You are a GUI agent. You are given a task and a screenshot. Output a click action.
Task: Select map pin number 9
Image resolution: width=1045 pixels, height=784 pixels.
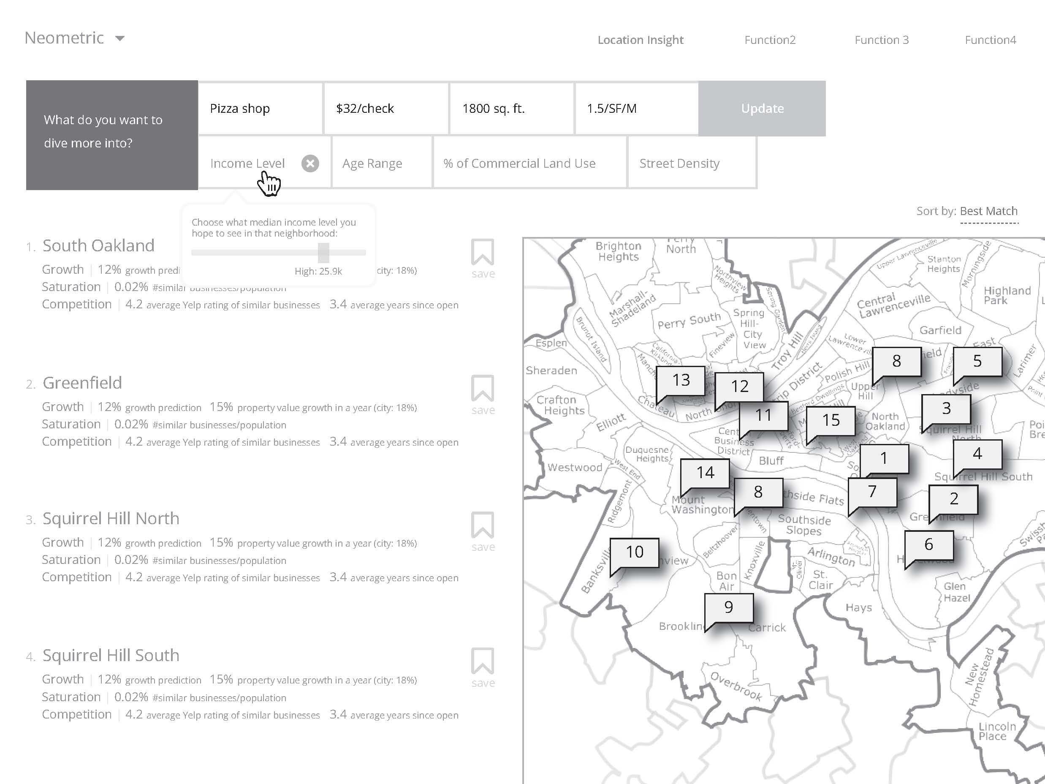pos(728,607)
